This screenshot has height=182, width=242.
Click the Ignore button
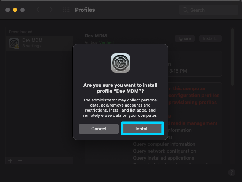(x=185, y=38)
